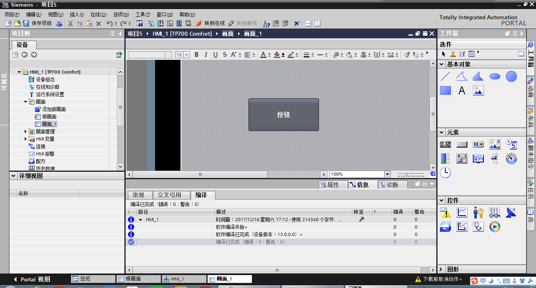Pick the Slider element in toolbox
Screen dimensions: 536x288
495,158
